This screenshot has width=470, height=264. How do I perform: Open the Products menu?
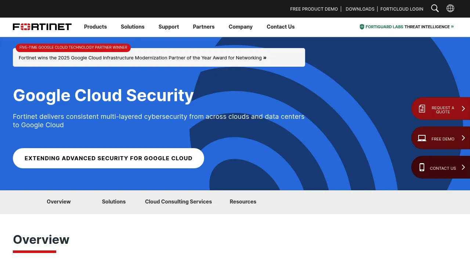pos(95,27)
